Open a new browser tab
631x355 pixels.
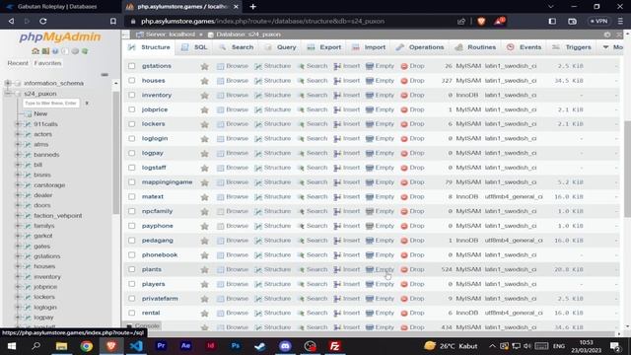[252, 7]
